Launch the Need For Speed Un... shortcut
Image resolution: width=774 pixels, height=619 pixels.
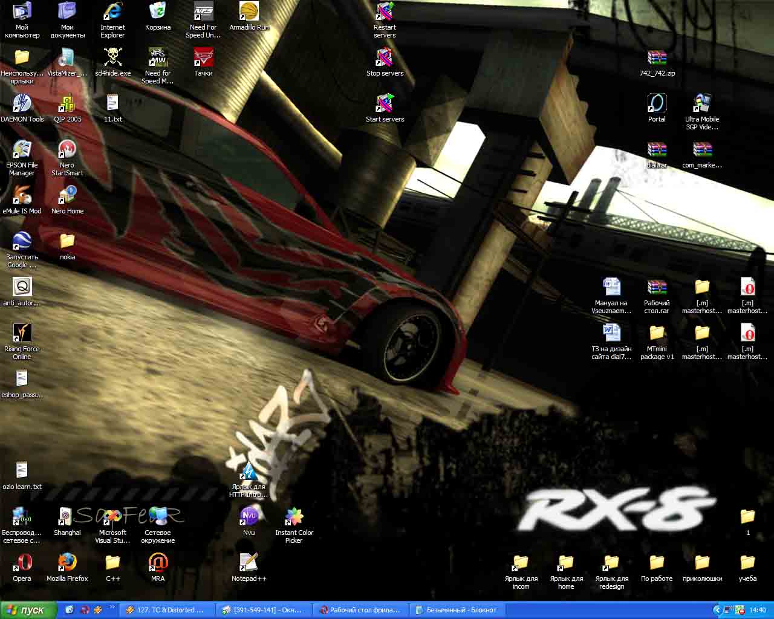tap(203, 19)
